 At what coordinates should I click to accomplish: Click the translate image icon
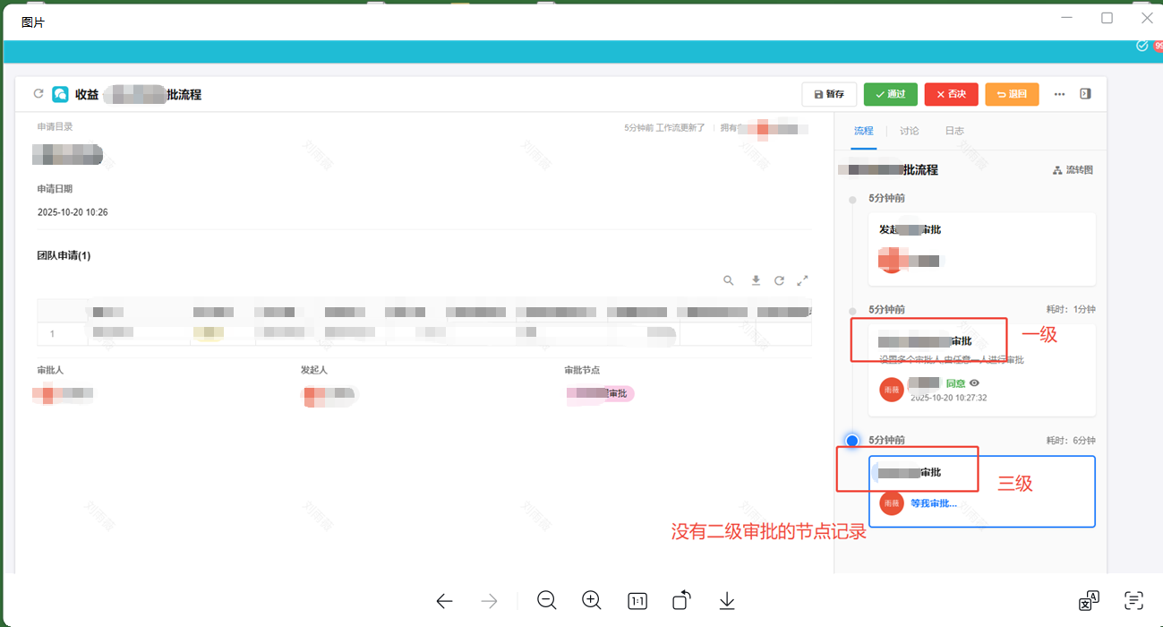pos(1089,600)
